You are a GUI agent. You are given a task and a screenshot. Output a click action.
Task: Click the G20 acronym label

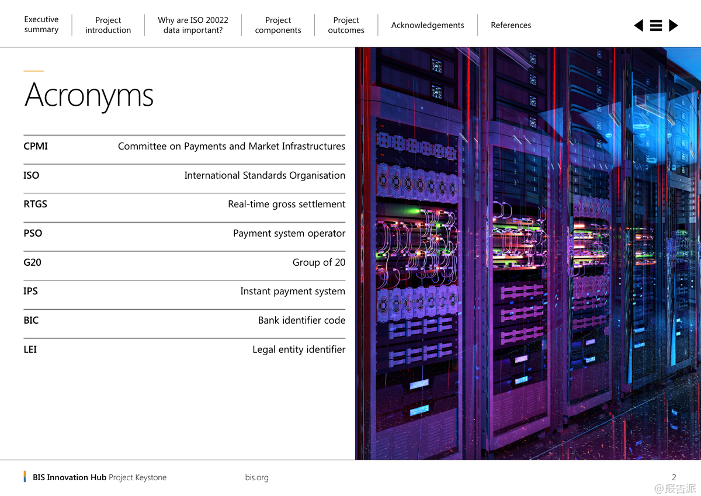click(x=32, y=262)
